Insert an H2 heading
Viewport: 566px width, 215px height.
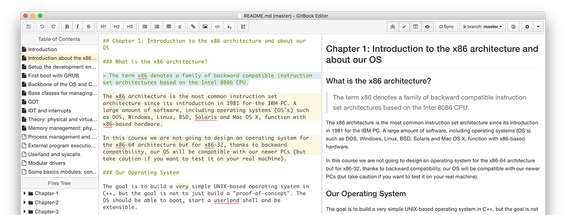pos(117,27)
